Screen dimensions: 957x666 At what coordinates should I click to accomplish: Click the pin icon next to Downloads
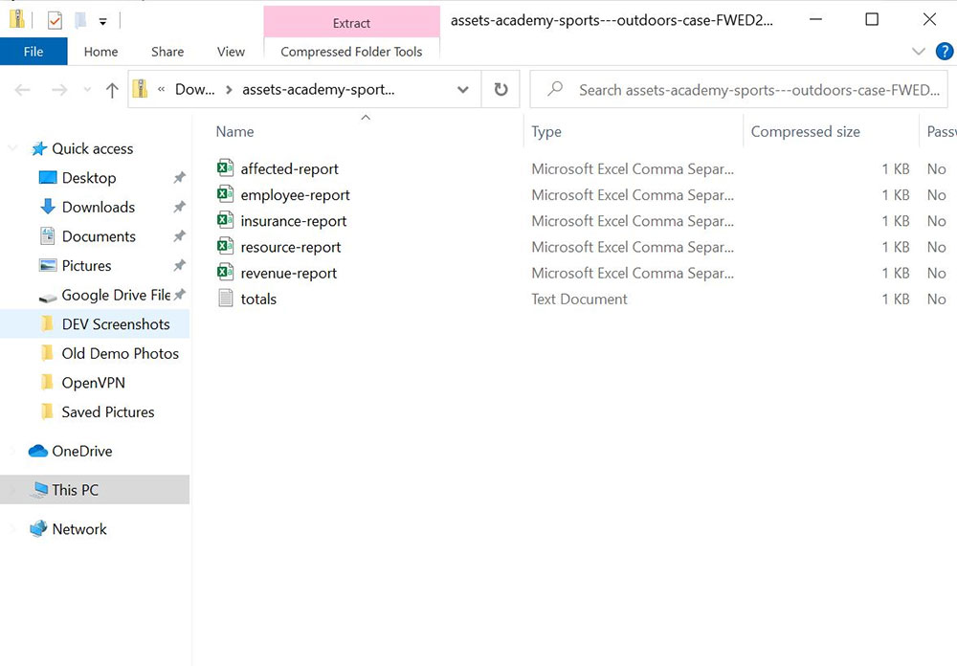pyautogui.click(x=179, y=207)
